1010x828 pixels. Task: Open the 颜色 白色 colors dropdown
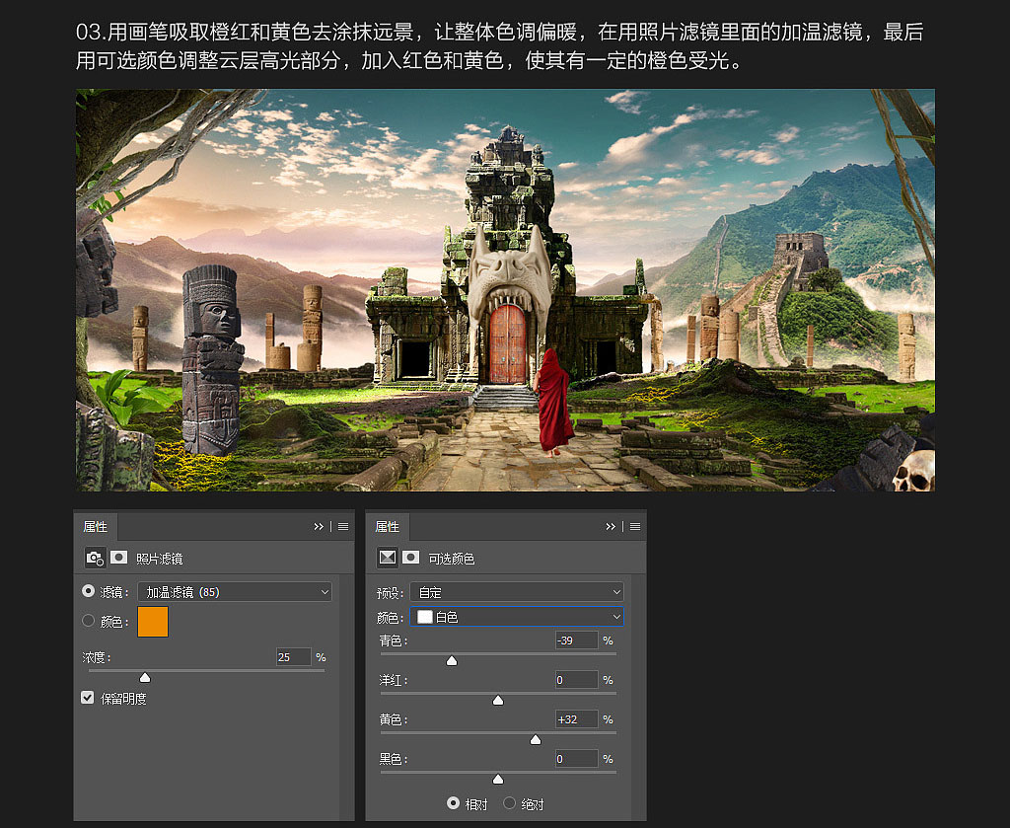[x=517, y=617]
